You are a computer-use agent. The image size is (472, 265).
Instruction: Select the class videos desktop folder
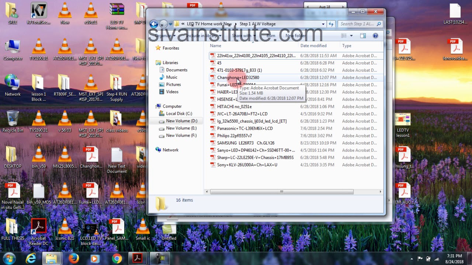pyautogui.click(x=117, y=122)
